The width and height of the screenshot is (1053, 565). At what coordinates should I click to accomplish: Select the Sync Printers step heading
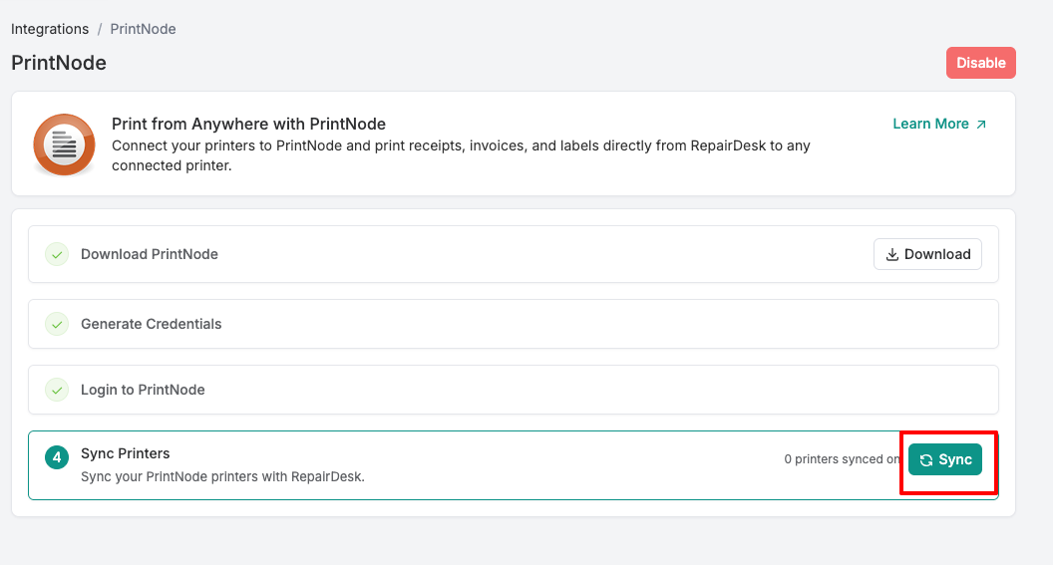125,453
